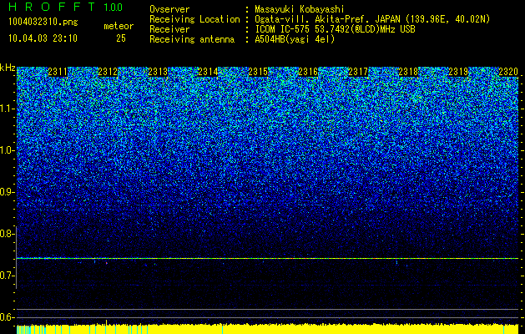Click the 0.6 kHz axis label
525x334 pixels.
[x=7, y=317]
